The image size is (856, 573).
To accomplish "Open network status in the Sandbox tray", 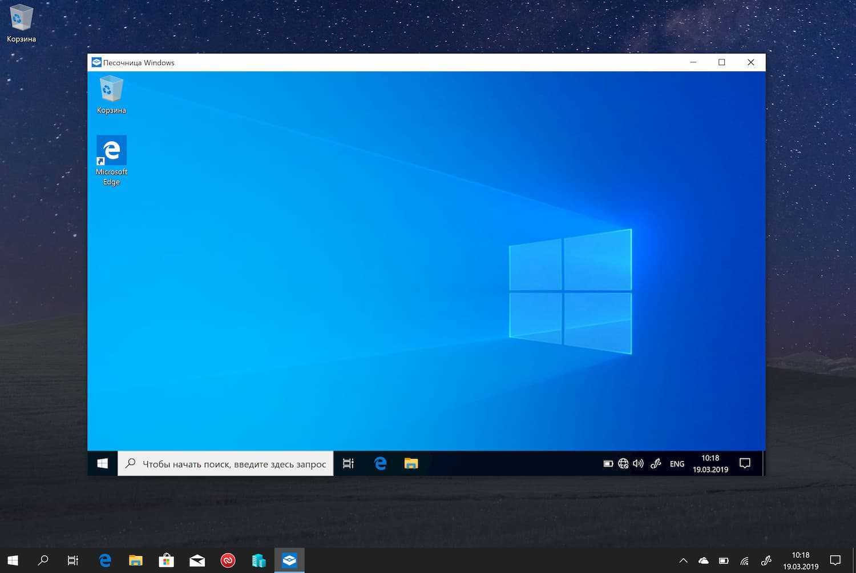I will point(623,463).
